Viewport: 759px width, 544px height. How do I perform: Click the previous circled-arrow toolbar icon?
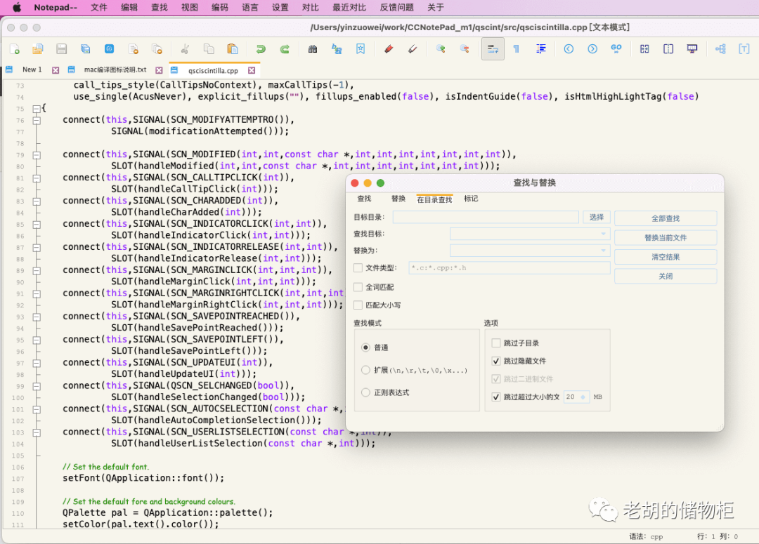point(569,49)
